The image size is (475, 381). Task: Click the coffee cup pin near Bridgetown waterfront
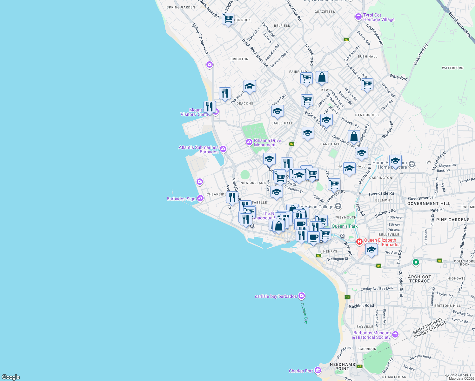[313, 237]
